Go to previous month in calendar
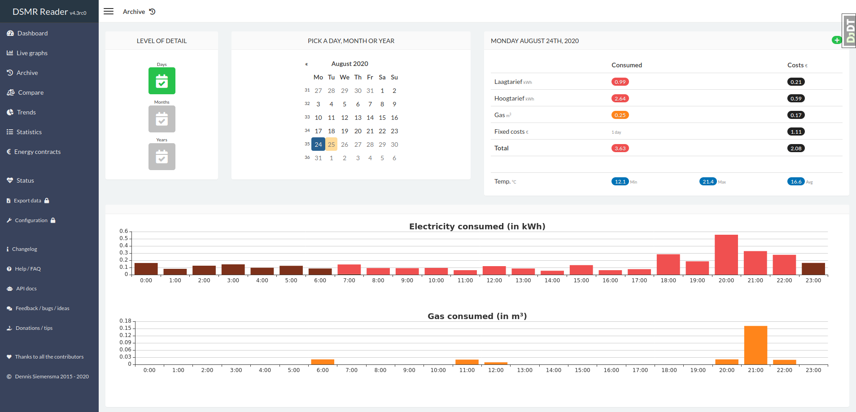 point(306,64)
